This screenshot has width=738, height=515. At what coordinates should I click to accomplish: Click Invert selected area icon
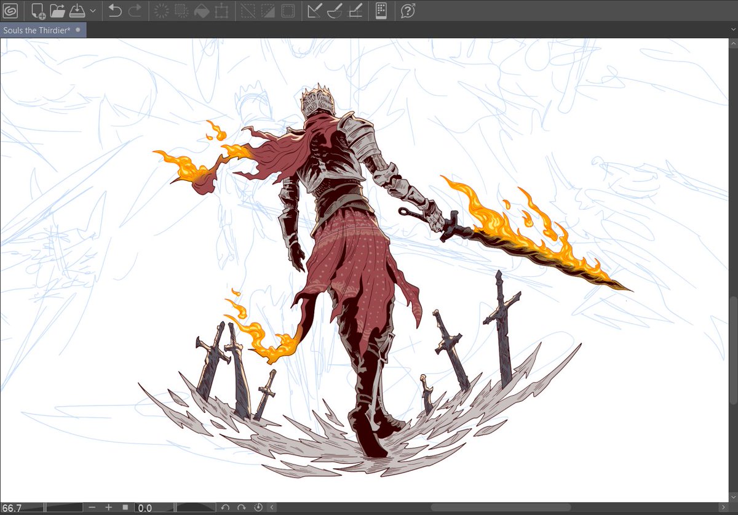point(268,10)
